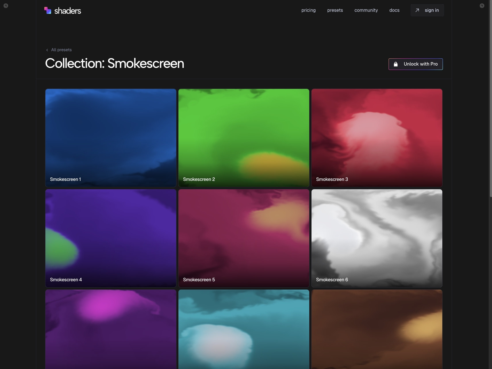492x369 pixels.
Task: Click the page vertical scrollbar
Action: pyautogui.click(x=491, y=98)
